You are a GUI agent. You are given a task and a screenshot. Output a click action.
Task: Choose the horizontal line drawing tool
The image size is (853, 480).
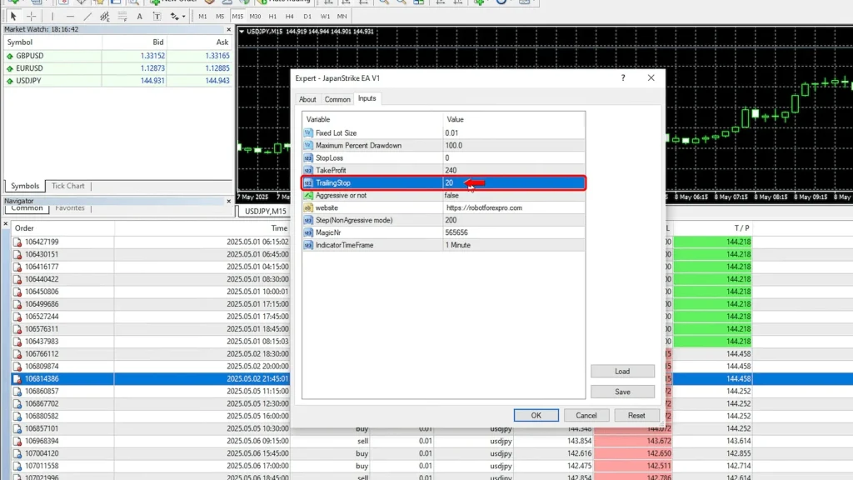70,16
